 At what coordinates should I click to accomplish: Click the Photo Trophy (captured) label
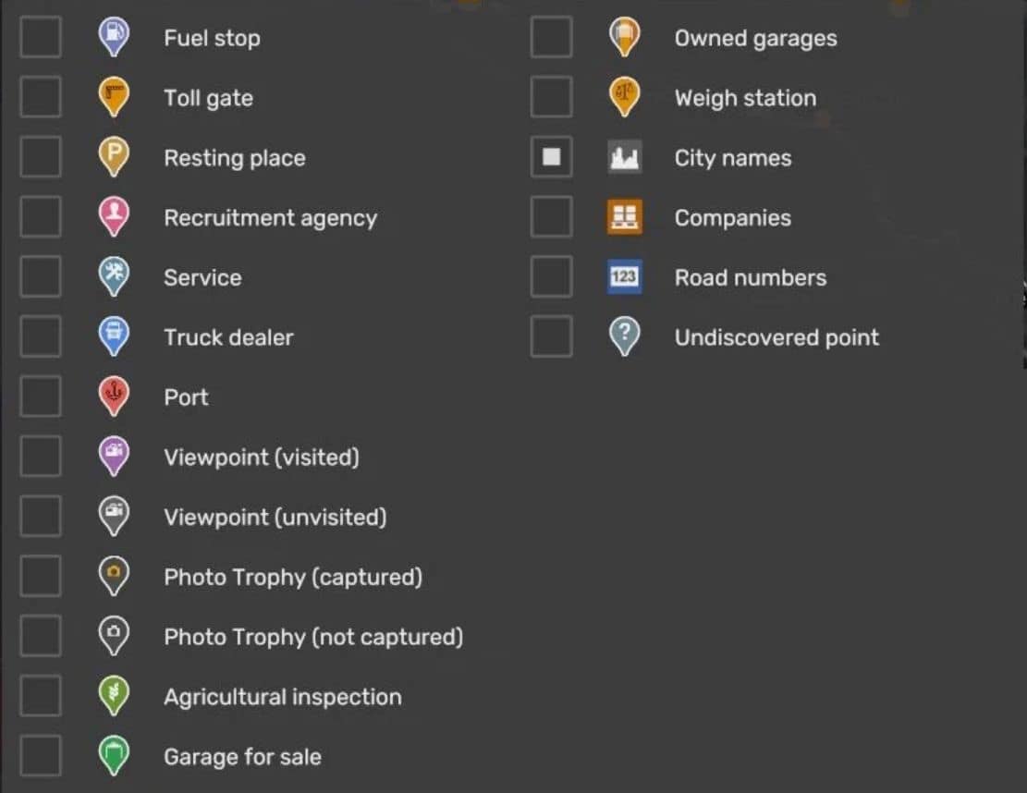pos(293,577)
